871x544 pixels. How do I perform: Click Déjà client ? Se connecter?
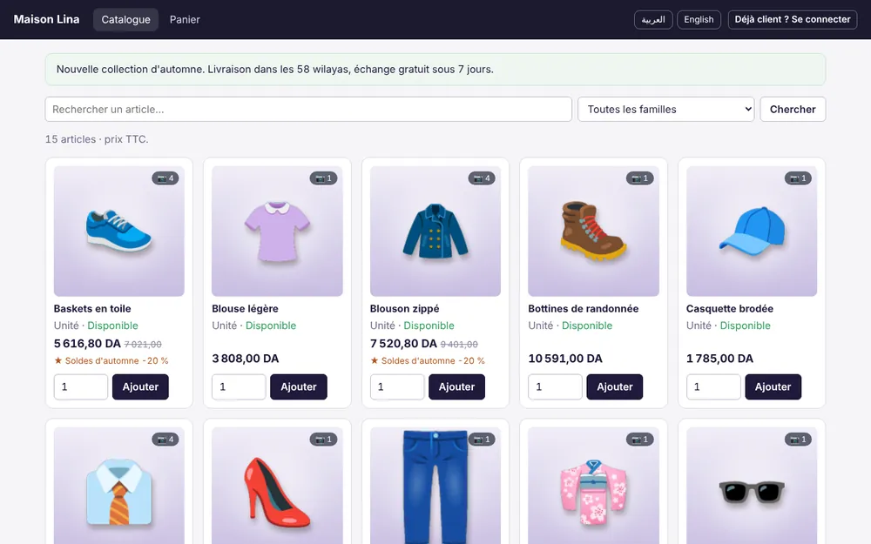click(x=793, y=19)
